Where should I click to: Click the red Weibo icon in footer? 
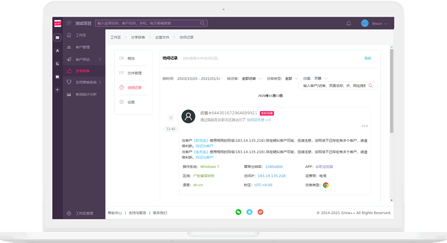tap(260, 212)
